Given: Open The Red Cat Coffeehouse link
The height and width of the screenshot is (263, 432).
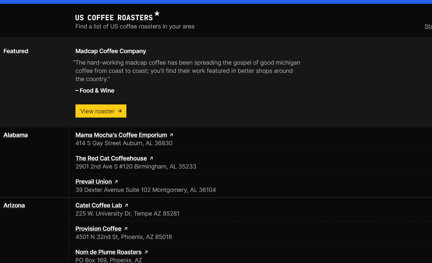Looking at the screenshot, I should (x=111, y=158).
